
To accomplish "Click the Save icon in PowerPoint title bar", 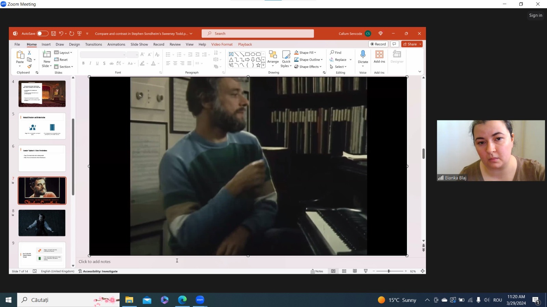I will pyautogui.click(x=53, y=33).
